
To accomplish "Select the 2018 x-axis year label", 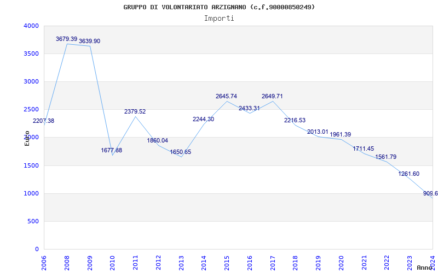I will (295, 263).
